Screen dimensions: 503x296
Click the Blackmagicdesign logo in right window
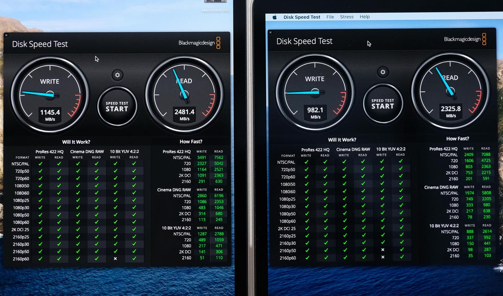465,39
